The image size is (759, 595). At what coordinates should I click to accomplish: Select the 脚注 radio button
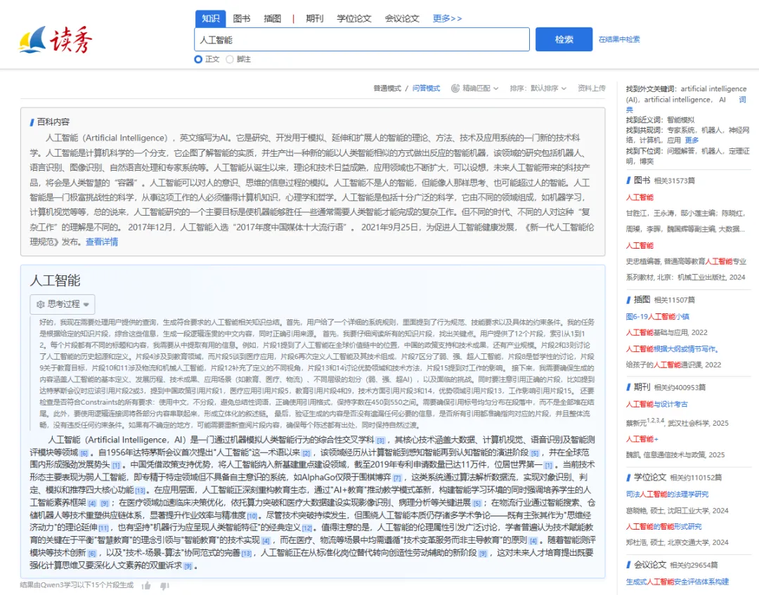[x=229, y=60]
